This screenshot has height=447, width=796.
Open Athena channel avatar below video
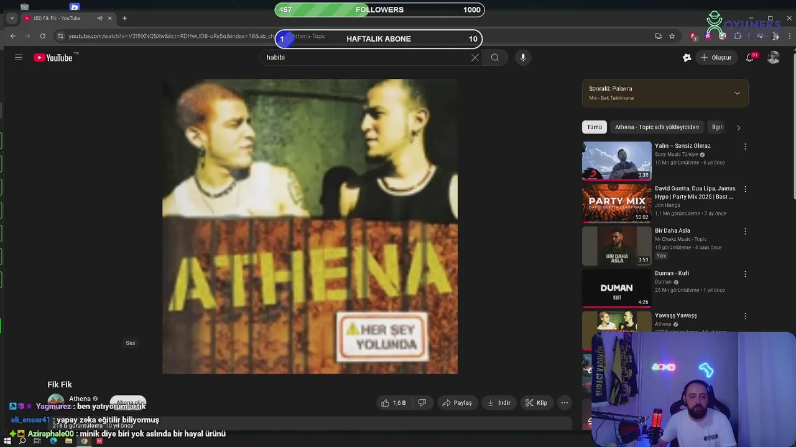[56, 402]
